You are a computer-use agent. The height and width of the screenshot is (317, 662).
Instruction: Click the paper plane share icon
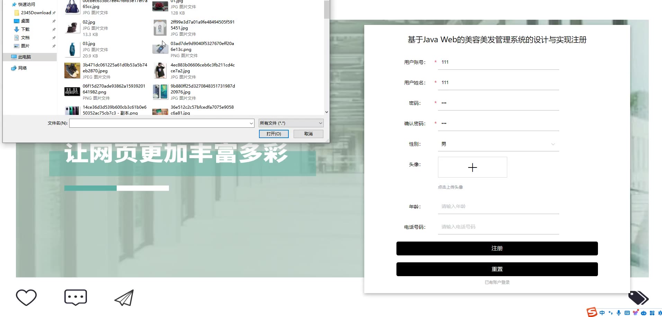(x=124, y=298)
